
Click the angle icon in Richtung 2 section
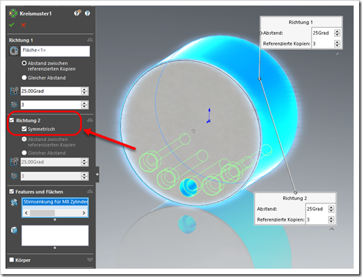coord(14,162)
